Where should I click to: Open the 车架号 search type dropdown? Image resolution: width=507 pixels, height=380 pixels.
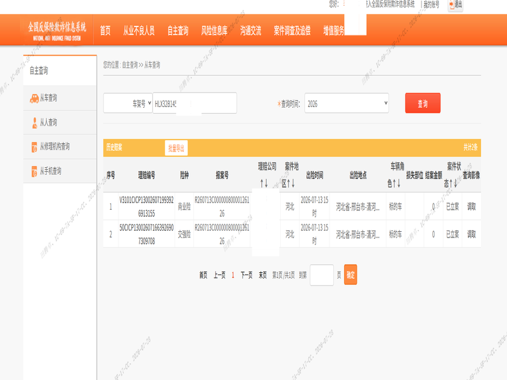128,103
